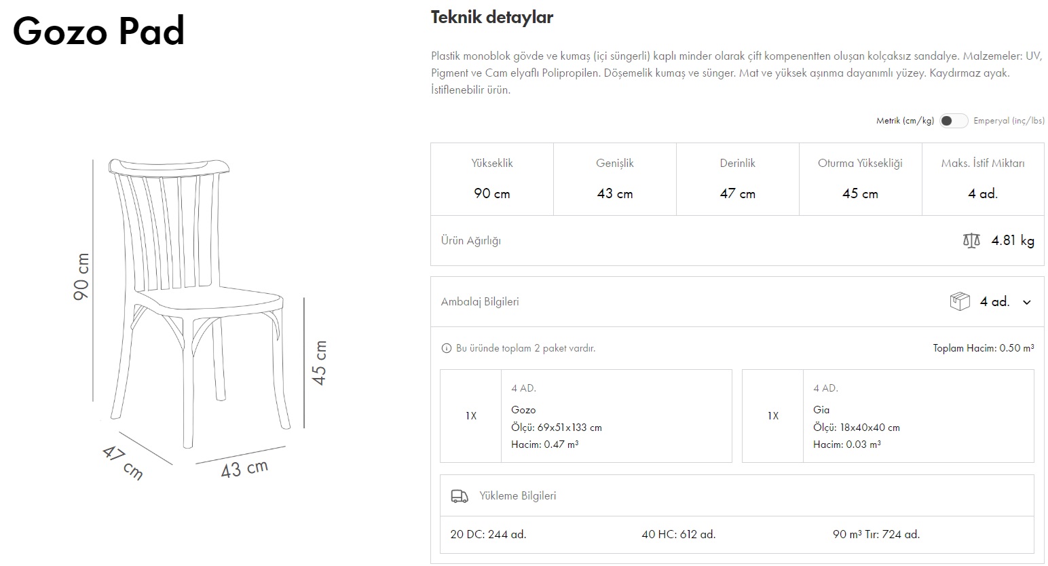Click the 40 HC: 612 ad. loading value

click(678, 534)
